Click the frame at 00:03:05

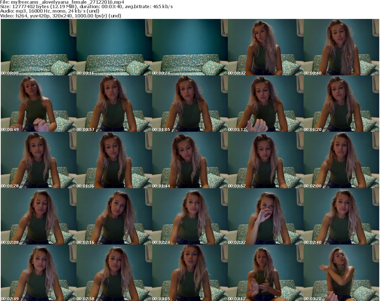click(190, 273)
